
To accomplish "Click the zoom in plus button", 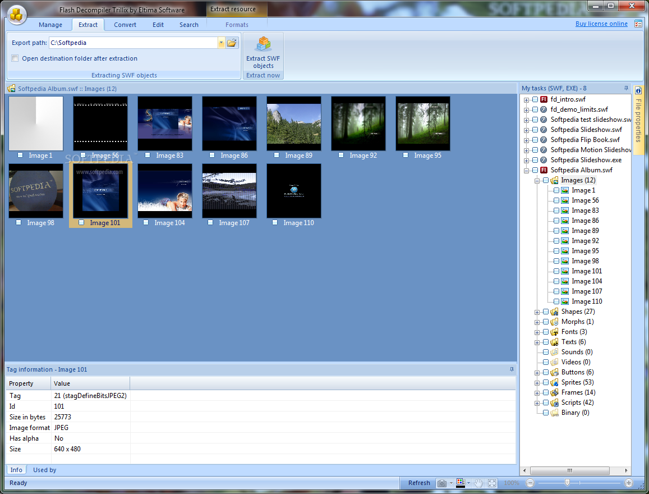I will (629, 483).
